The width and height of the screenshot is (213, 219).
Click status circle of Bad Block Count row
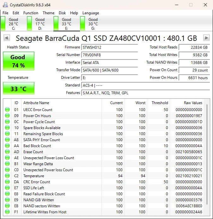click(7, 146)
